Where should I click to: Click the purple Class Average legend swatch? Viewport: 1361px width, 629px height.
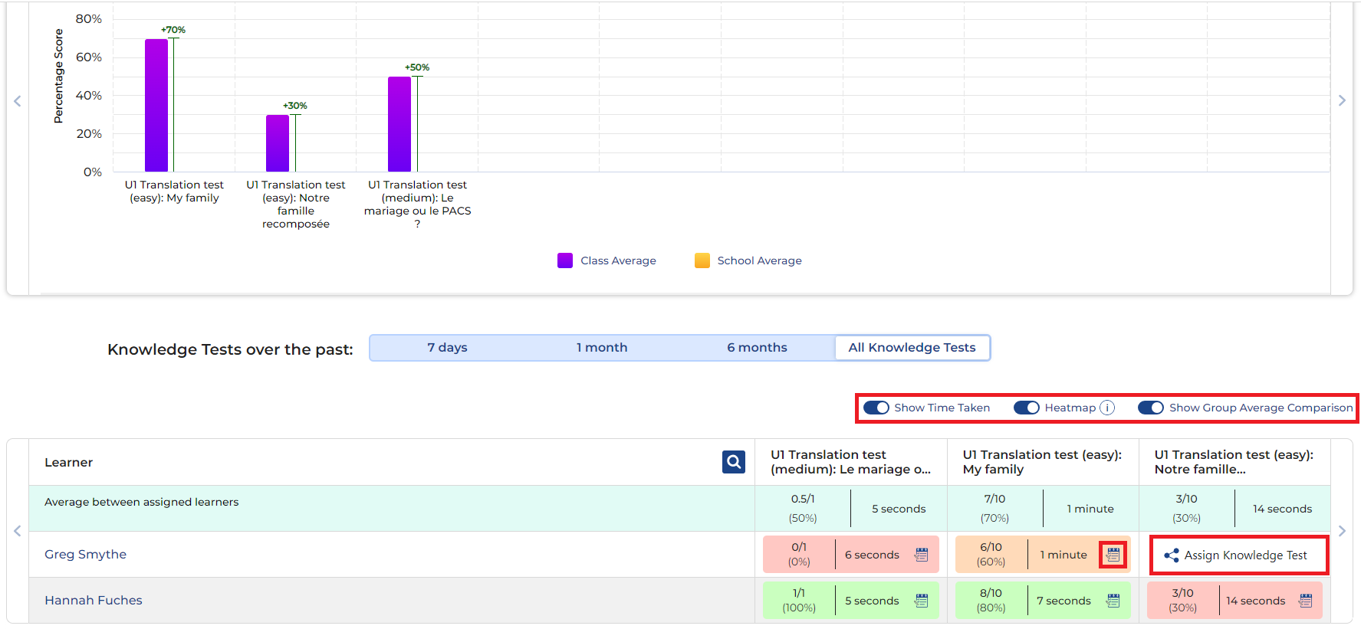(565, 260)
